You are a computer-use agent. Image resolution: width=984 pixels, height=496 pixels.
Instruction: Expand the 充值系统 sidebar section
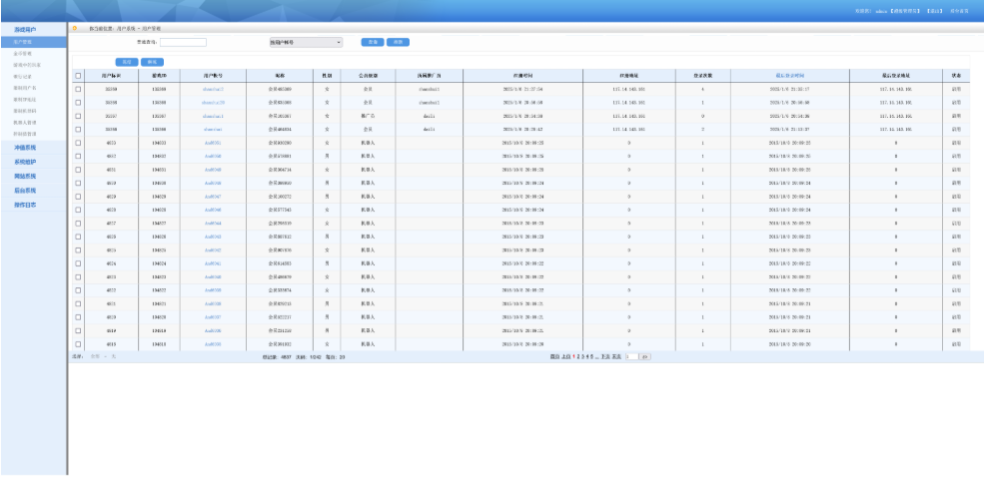click(x=26, y=147)
